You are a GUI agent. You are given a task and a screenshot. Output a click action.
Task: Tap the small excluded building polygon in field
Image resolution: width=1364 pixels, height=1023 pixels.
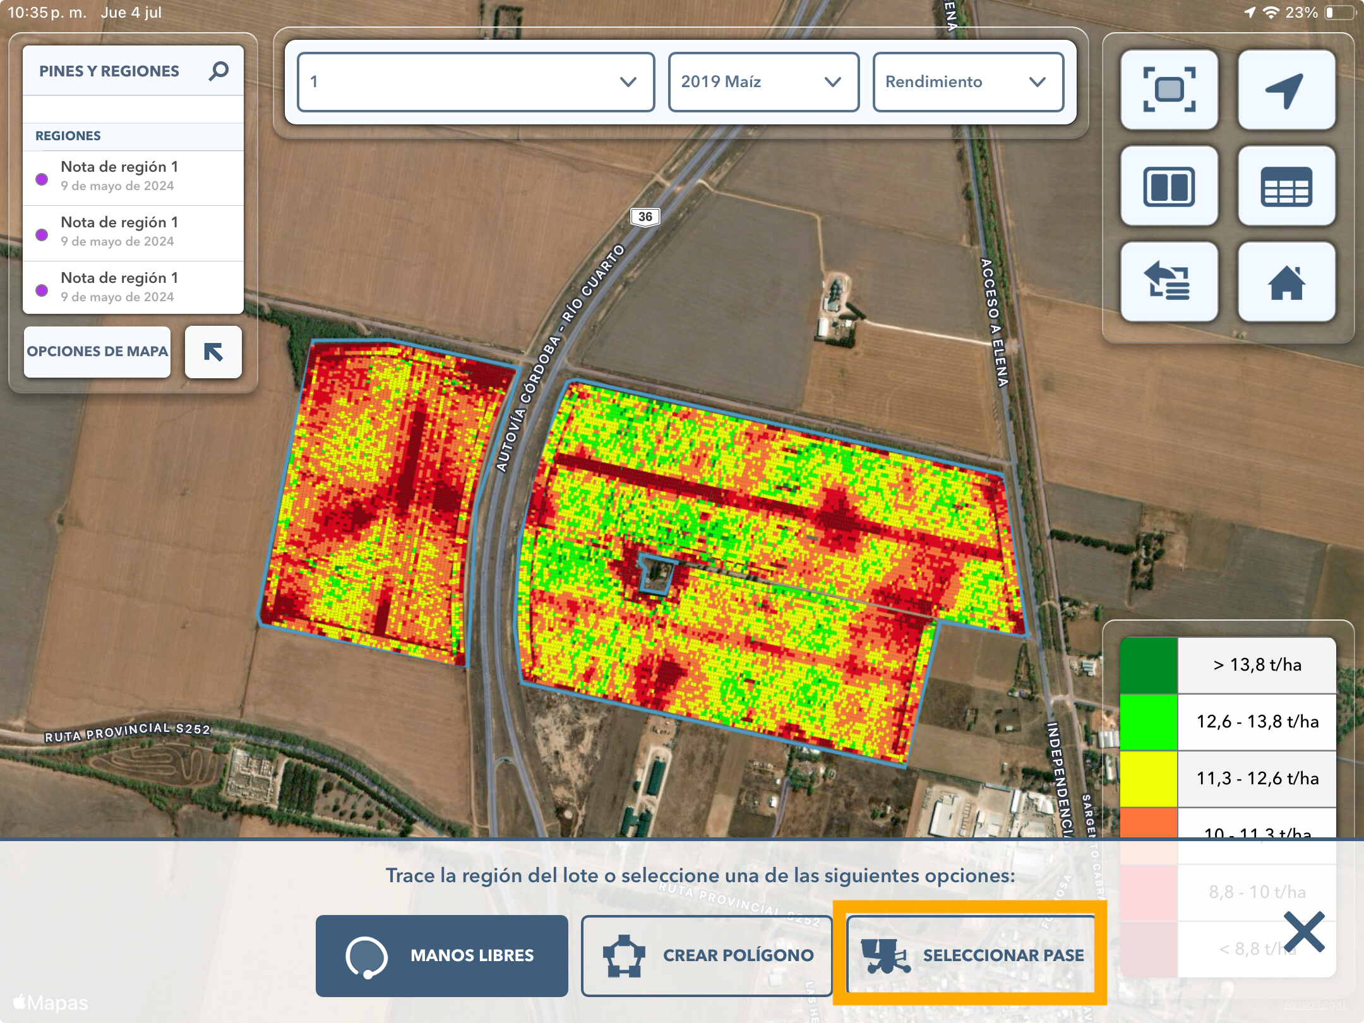click(x=657, y=574)
